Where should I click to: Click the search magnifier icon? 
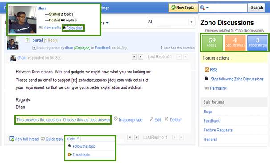pos(202,8)
